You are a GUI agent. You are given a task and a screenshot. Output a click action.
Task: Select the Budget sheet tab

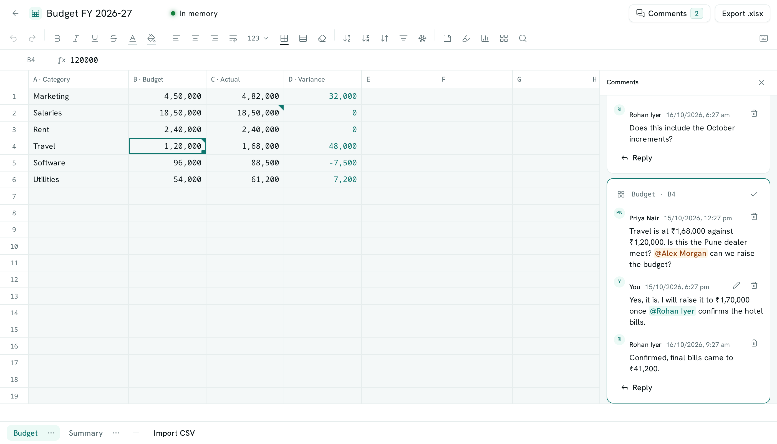point(26,433)
